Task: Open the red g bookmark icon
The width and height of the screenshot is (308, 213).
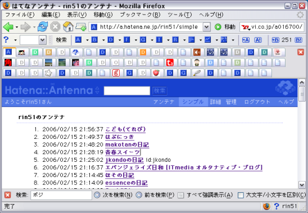Action: click(x=116, y=73)
